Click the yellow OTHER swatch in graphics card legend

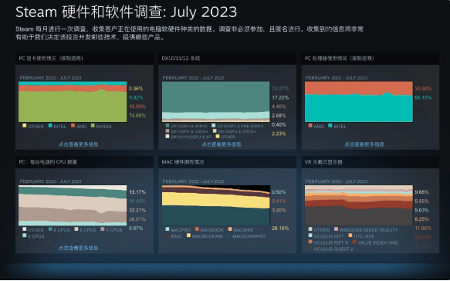tap(25, 126)
